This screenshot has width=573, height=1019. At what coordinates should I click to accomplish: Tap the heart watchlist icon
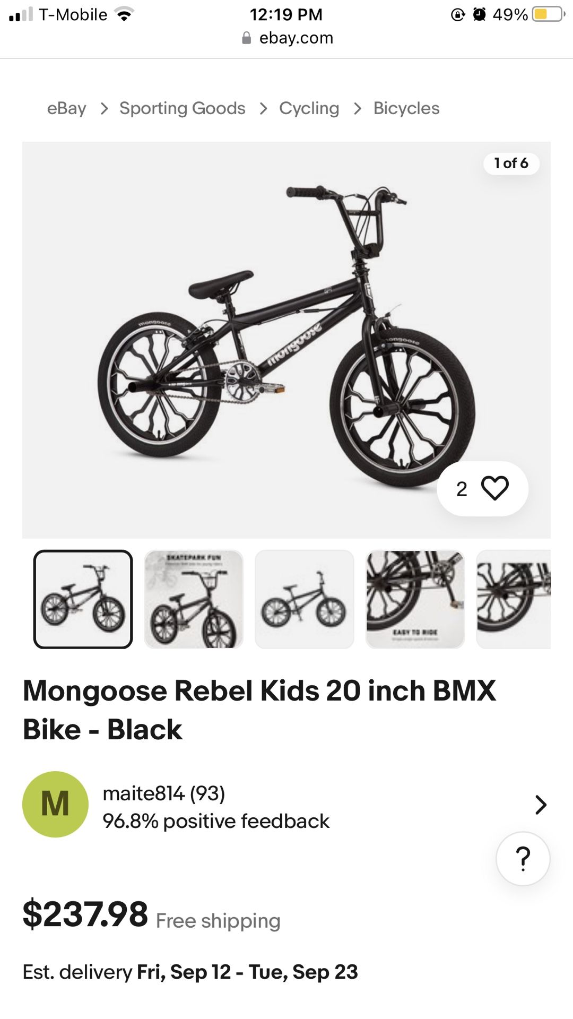pyautogui.click(x=494, y=488)
